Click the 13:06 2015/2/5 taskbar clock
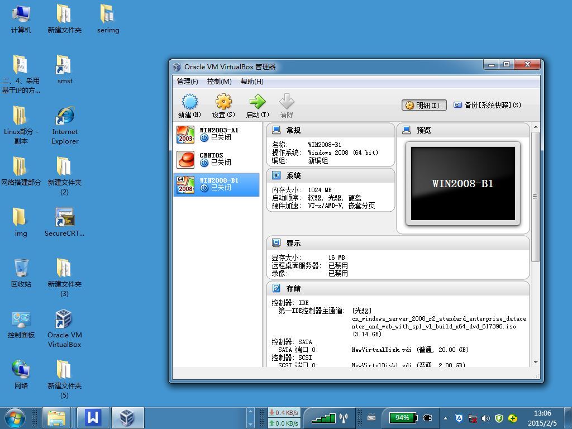 click(x=542, y=418)
